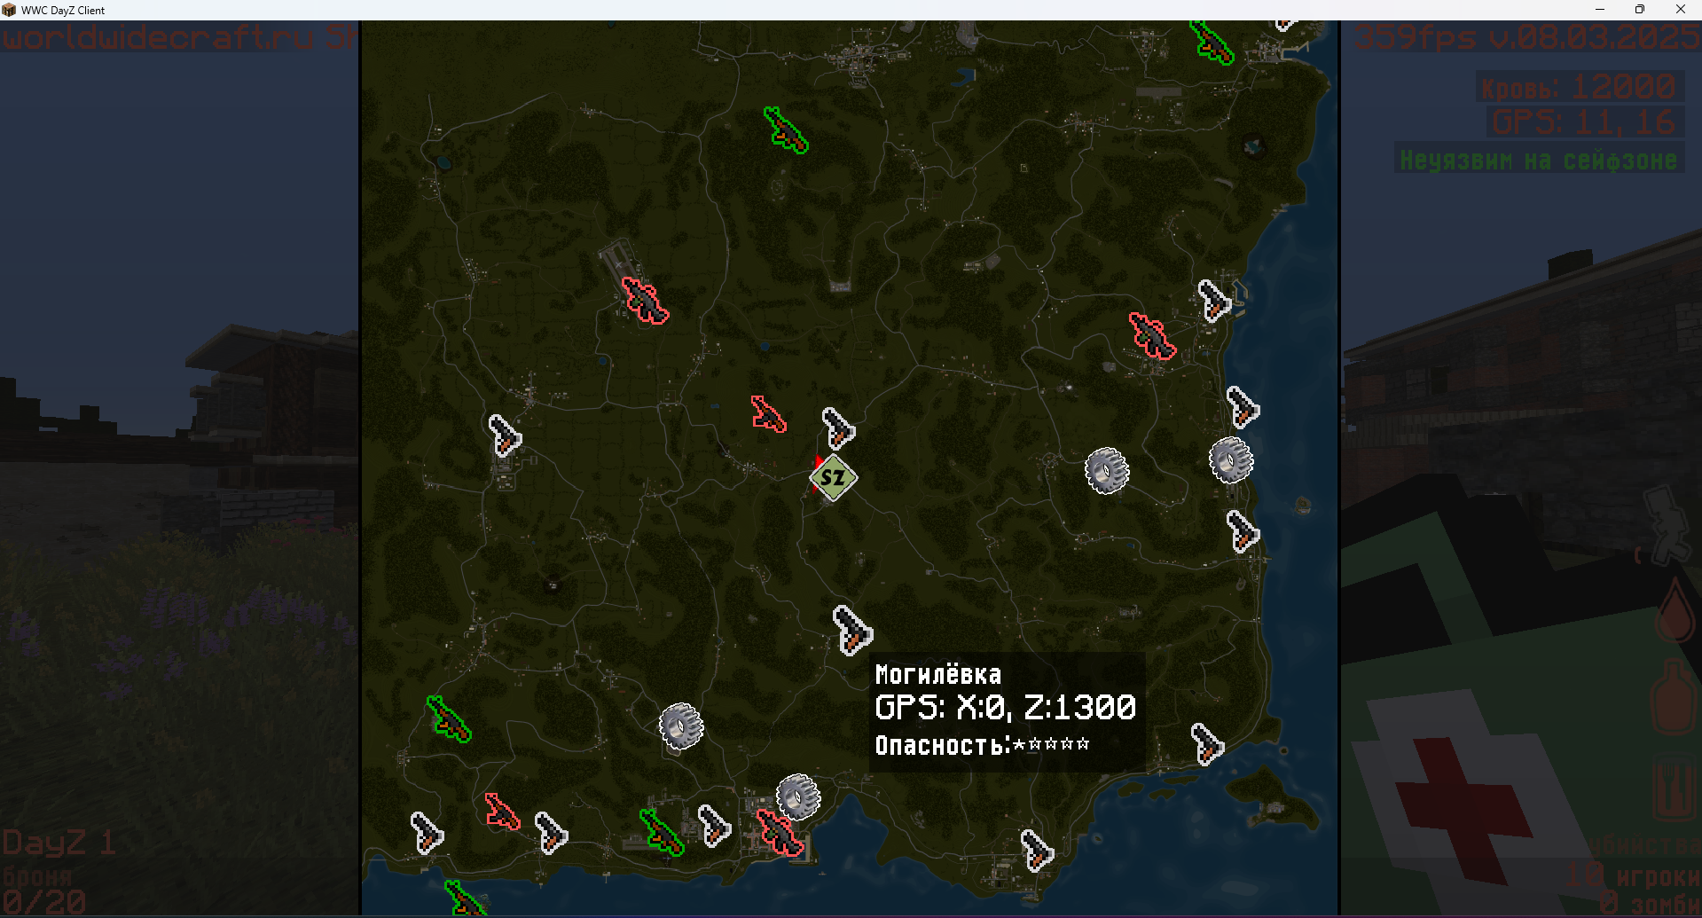Select the white gun marker on the southern peninsula
Image resolution: width=1702 pixels, height=918 pixels.
(x=1037, y=850)
